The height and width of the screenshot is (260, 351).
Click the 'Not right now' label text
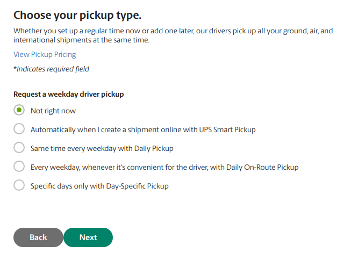(x=53, y=111)
